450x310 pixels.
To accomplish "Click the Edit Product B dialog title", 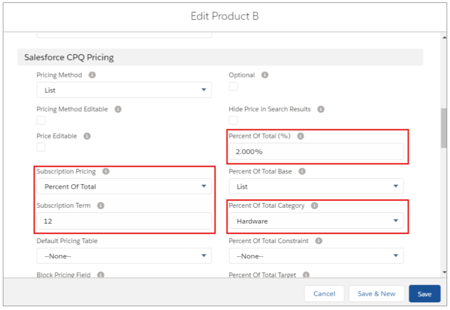I will (x=225, y=16).
